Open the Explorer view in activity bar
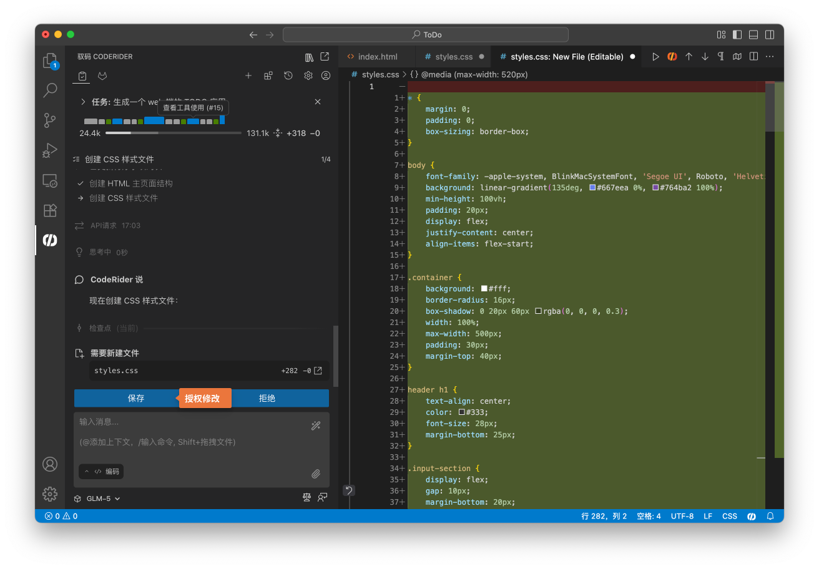This screenshot has height=569, width=819. point(50,61)
